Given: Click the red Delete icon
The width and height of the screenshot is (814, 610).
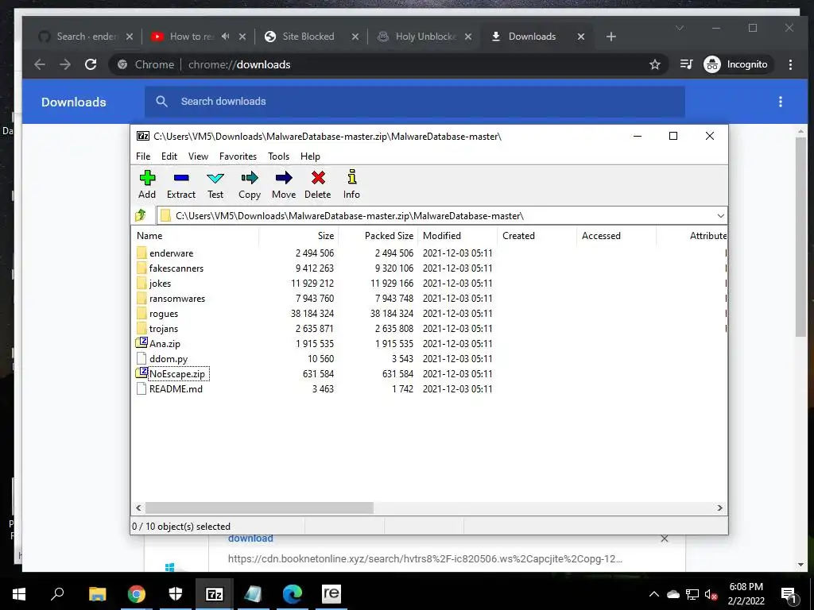Looking at the screenshot, I should pyautogui.click(x=318, y=184).
